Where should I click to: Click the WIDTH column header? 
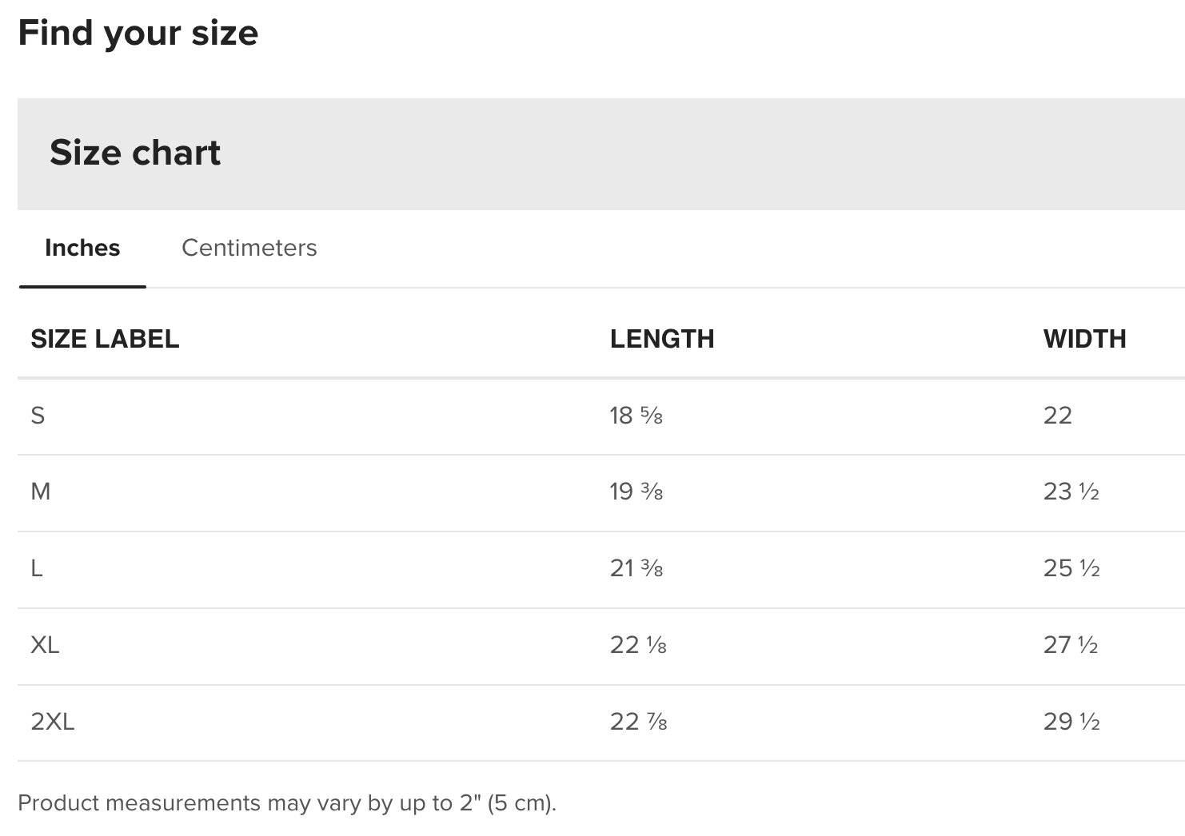(1084, 339)
